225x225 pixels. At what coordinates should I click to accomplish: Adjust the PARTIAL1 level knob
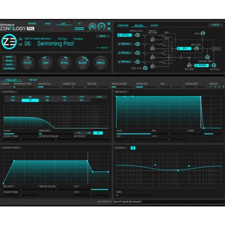pyautogui.click(x=138, y=35)
